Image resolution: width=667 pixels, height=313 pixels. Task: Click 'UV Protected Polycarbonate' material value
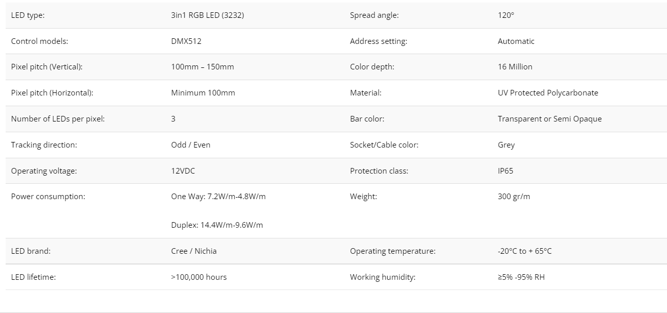[548, 93]
